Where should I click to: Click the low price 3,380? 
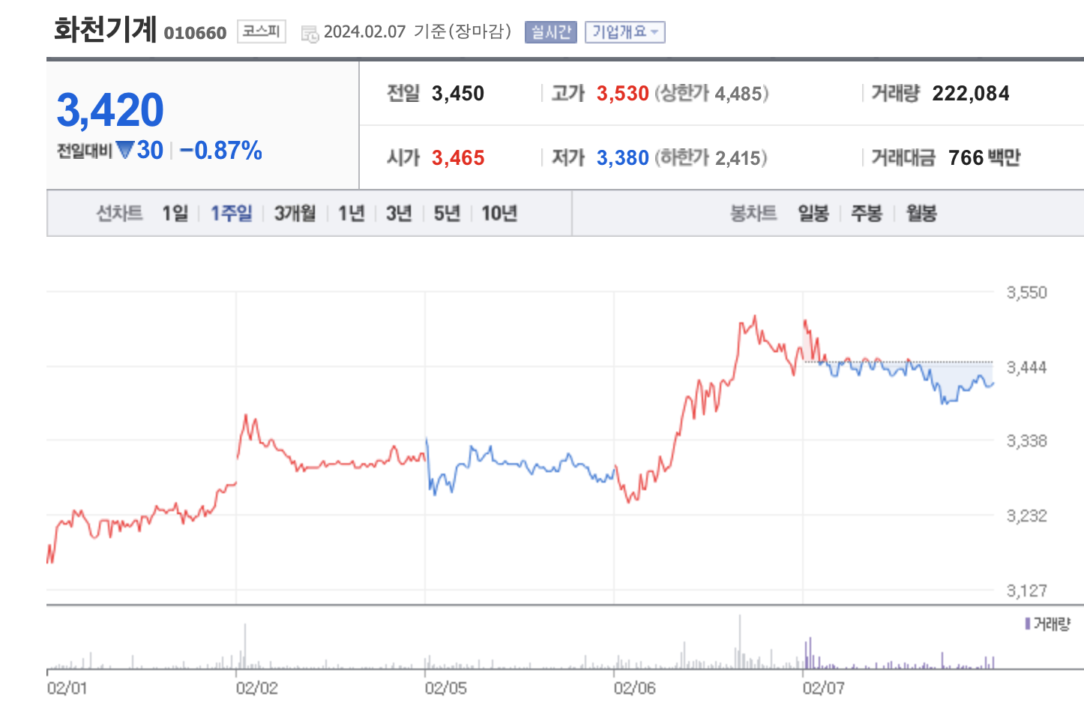[623, 158]
